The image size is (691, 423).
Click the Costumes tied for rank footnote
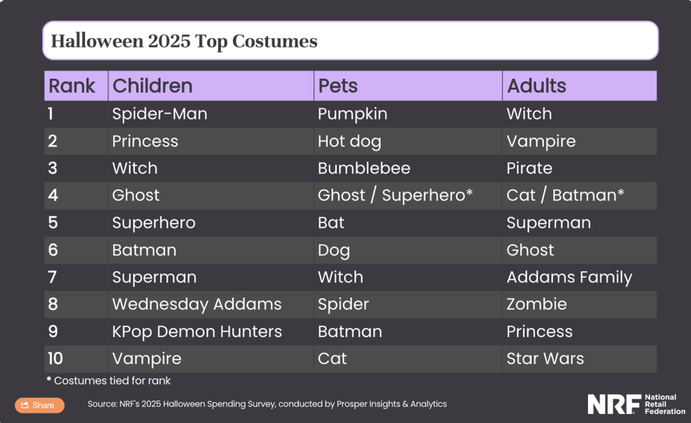coord(109,381)
